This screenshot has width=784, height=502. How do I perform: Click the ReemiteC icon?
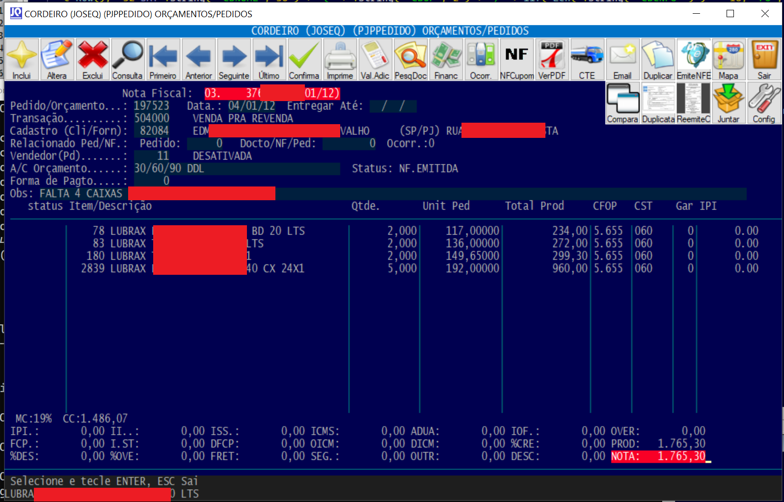coord(693,103)
